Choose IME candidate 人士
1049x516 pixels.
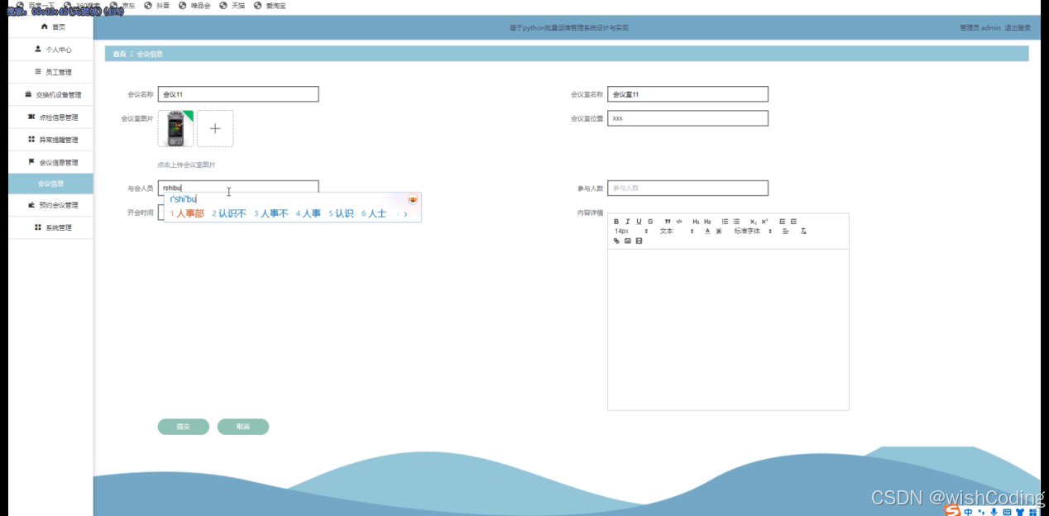click(x=374, y=214)
